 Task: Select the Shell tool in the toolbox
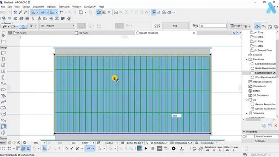click(3, 114)
